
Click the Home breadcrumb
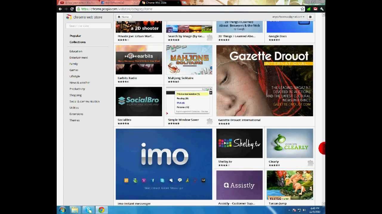[x=123, y=17]
